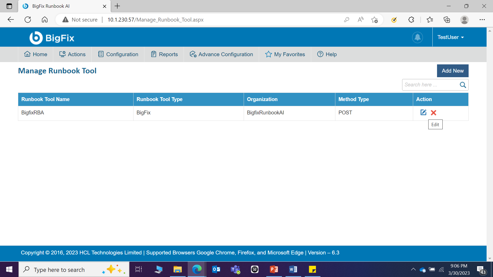The image size is (493, 277).
Task: Click the Add New button
Action: (x=452, y=71)
